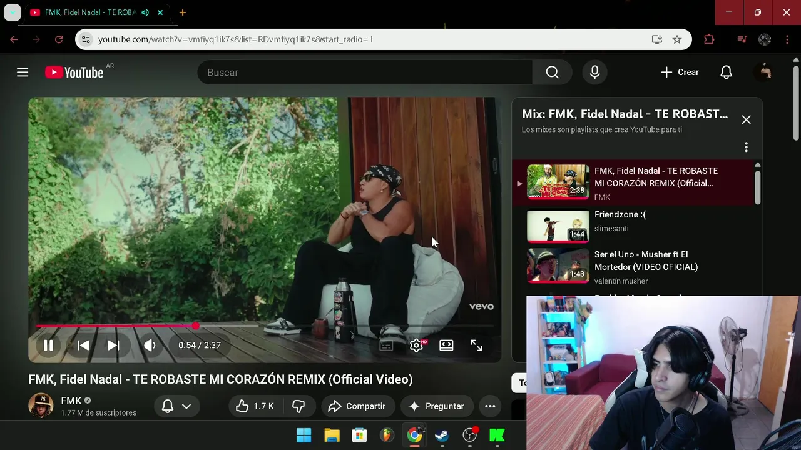Start voice search with the microphone
The image size is (801, 450).
pos(595,72)
